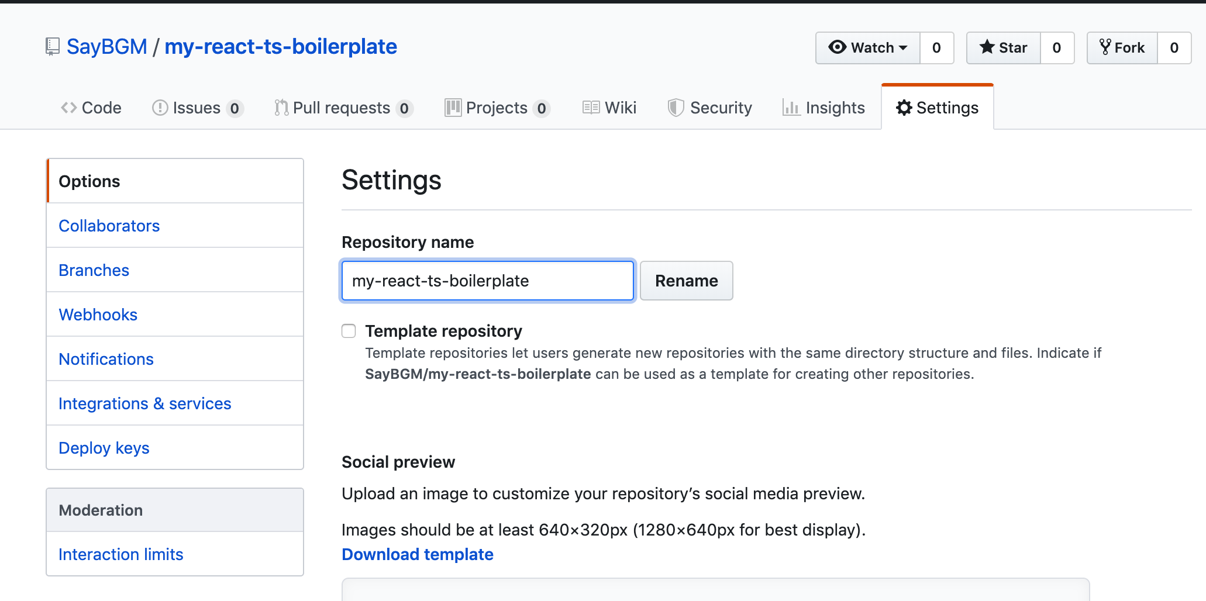This screenshot has width=1206, height=601.
Task: Click the Wiki book icon
Action: [x=590, y=108]
